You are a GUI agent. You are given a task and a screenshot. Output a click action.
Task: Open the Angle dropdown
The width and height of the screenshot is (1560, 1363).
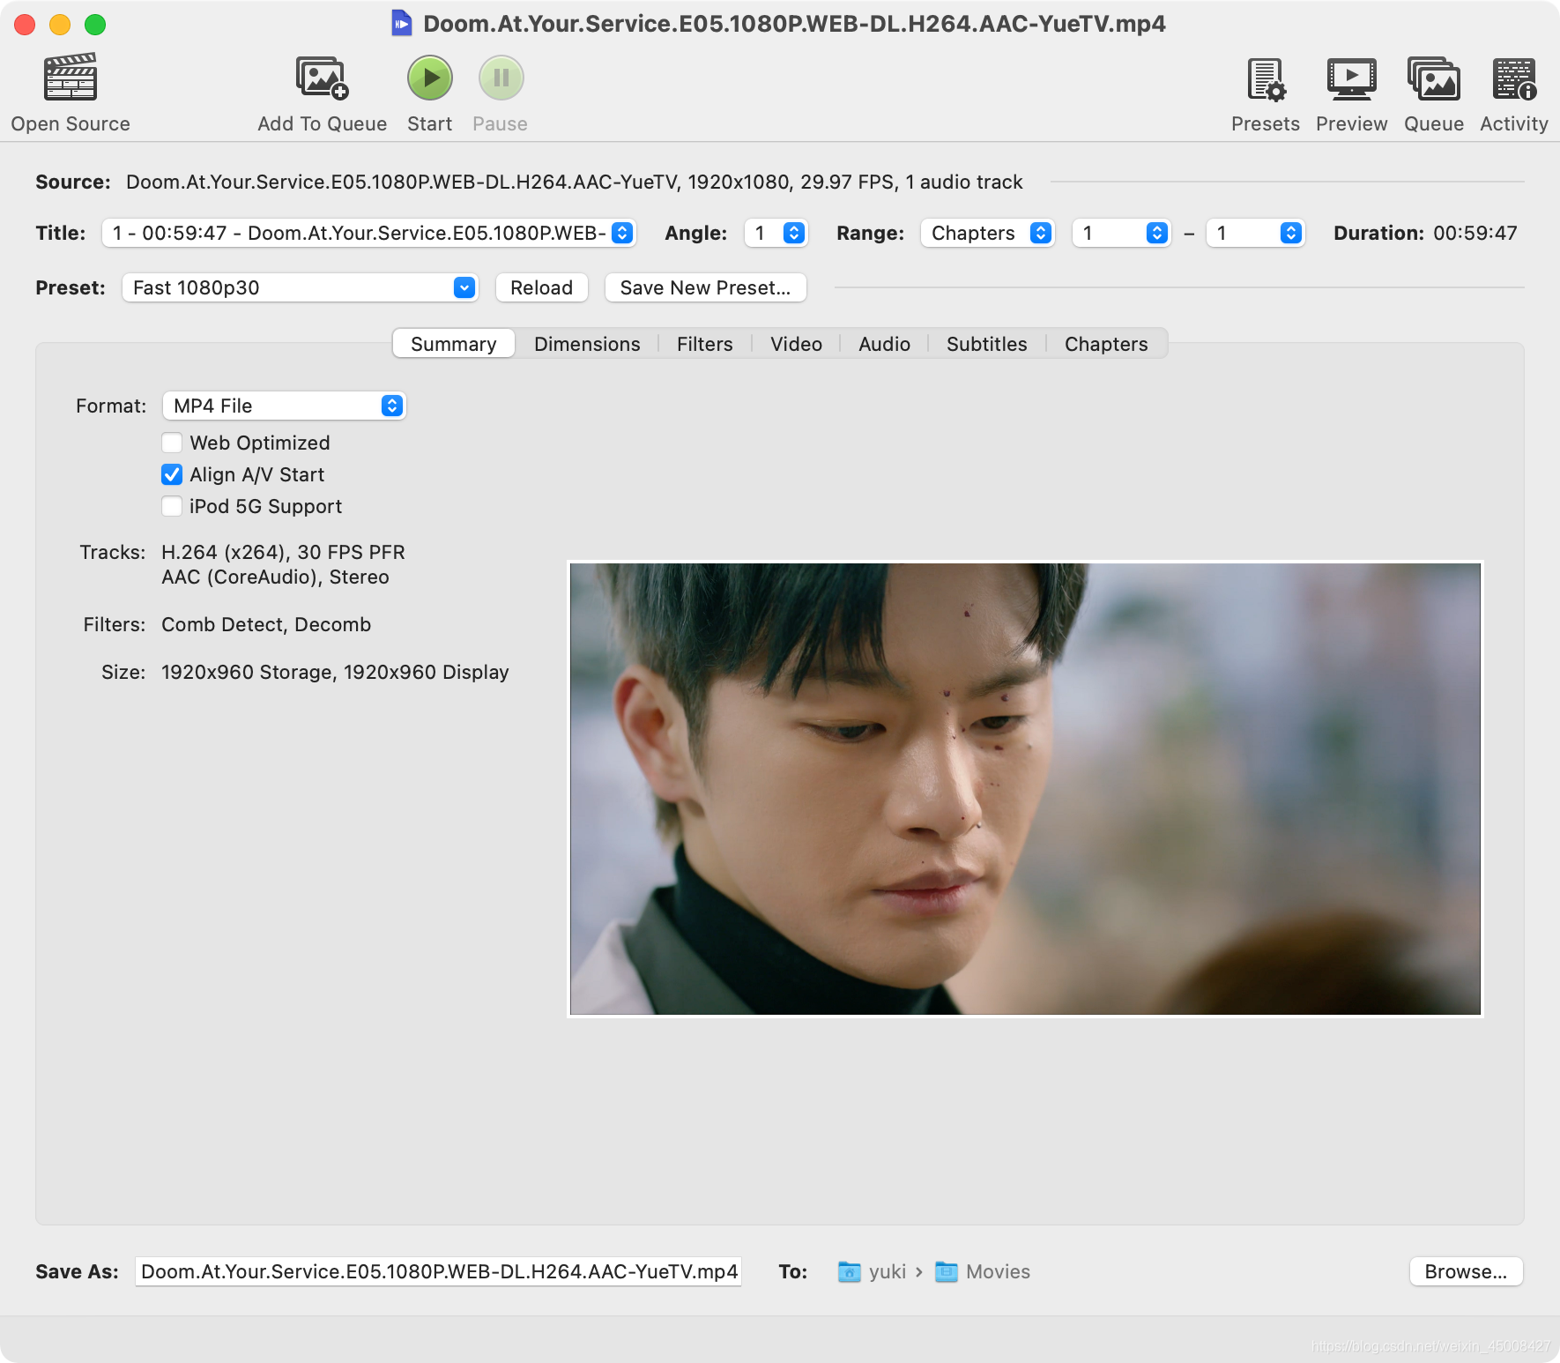pos(776,233)
